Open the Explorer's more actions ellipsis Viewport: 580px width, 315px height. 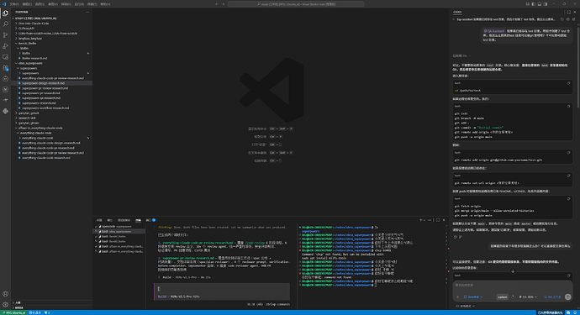point(87,13)
